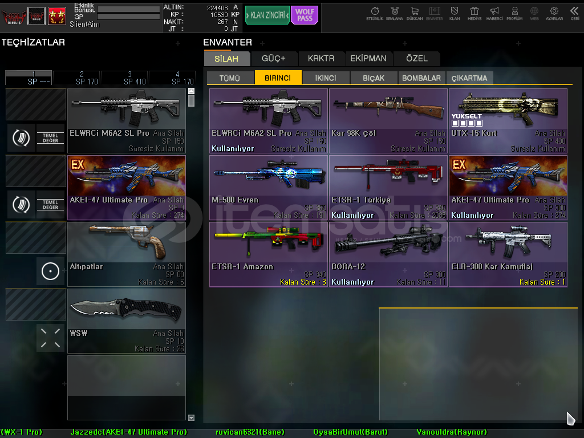
Task: Filter weapons by BIÇAK category
Action: (373, 78)
